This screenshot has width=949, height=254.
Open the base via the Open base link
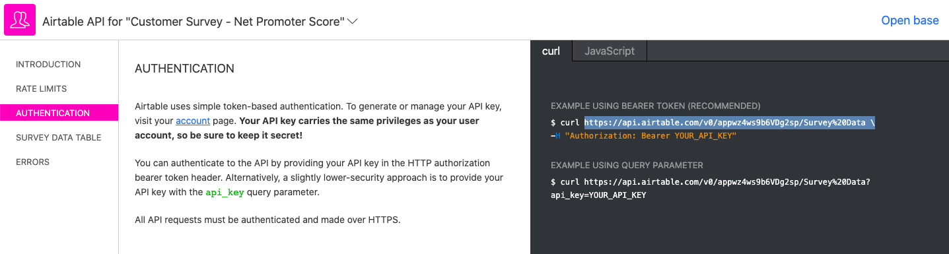909,20
